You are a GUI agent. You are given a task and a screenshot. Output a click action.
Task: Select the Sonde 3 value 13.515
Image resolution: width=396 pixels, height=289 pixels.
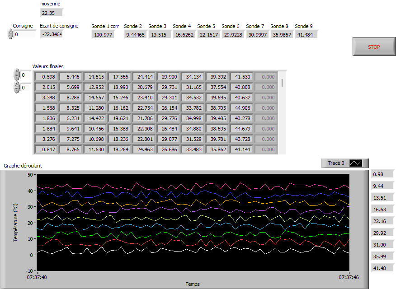coord(160,35)
